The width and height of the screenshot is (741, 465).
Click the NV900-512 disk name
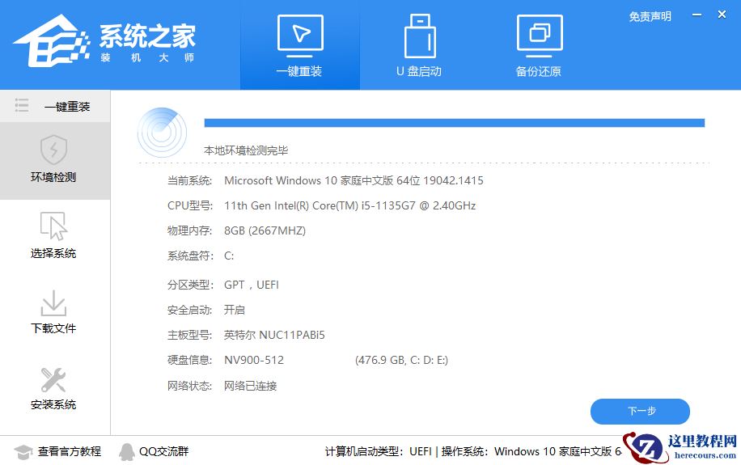254,360
